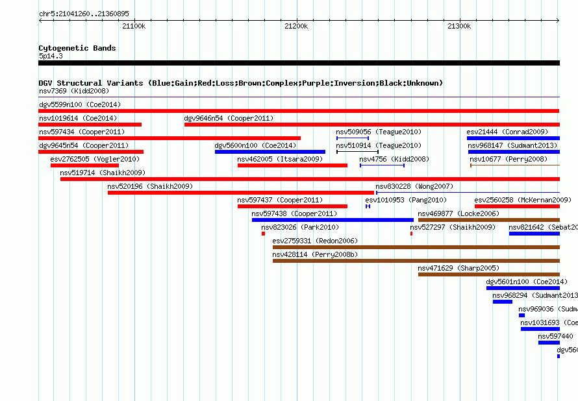Click the esv1010953 (Pang2010) label
Image resolution: width=578 pixels, height=401 pixels.
(406, 200)
